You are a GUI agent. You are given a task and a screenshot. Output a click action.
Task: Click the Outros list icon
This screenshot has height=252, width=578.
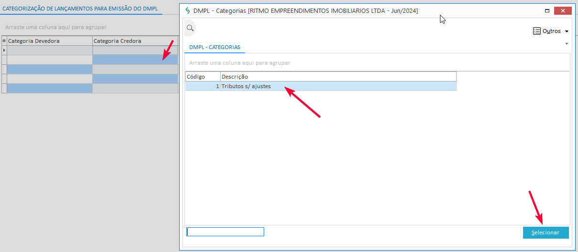(x=536, y=31)
